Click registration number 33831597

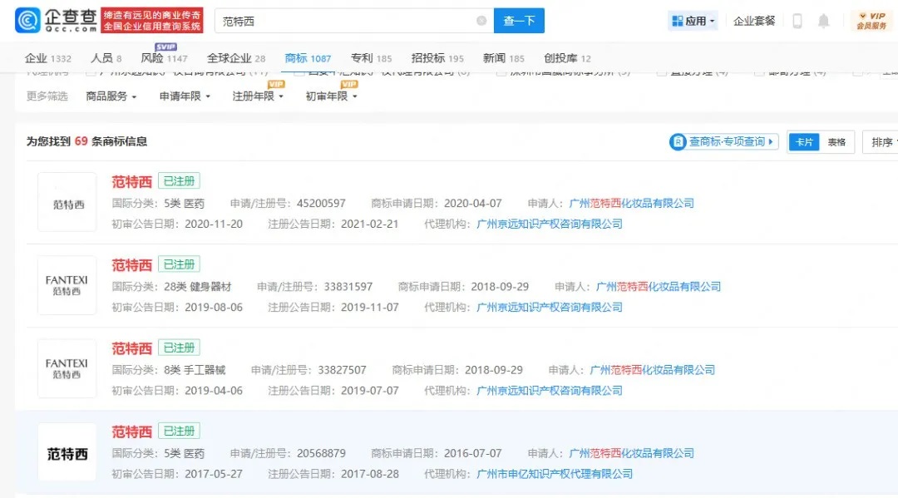tap(348, 286)
